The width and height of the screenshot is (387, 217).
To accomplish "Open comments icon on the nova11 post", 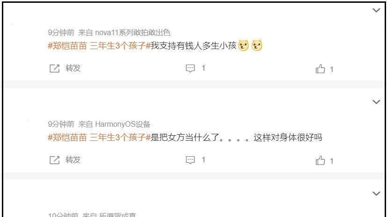I will click(190, 68).
